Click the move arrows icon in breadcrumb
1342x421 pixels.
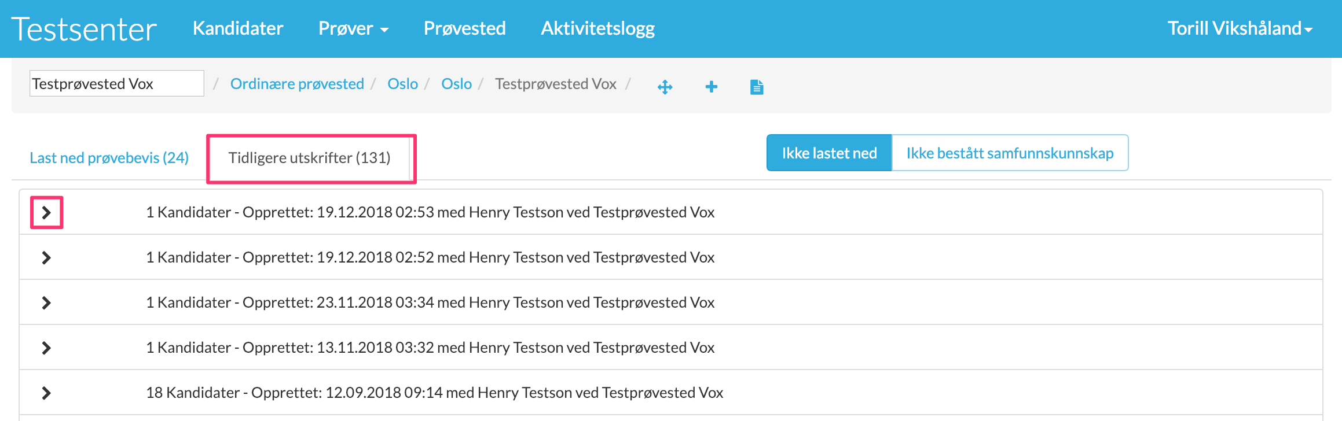coord(665,87)
